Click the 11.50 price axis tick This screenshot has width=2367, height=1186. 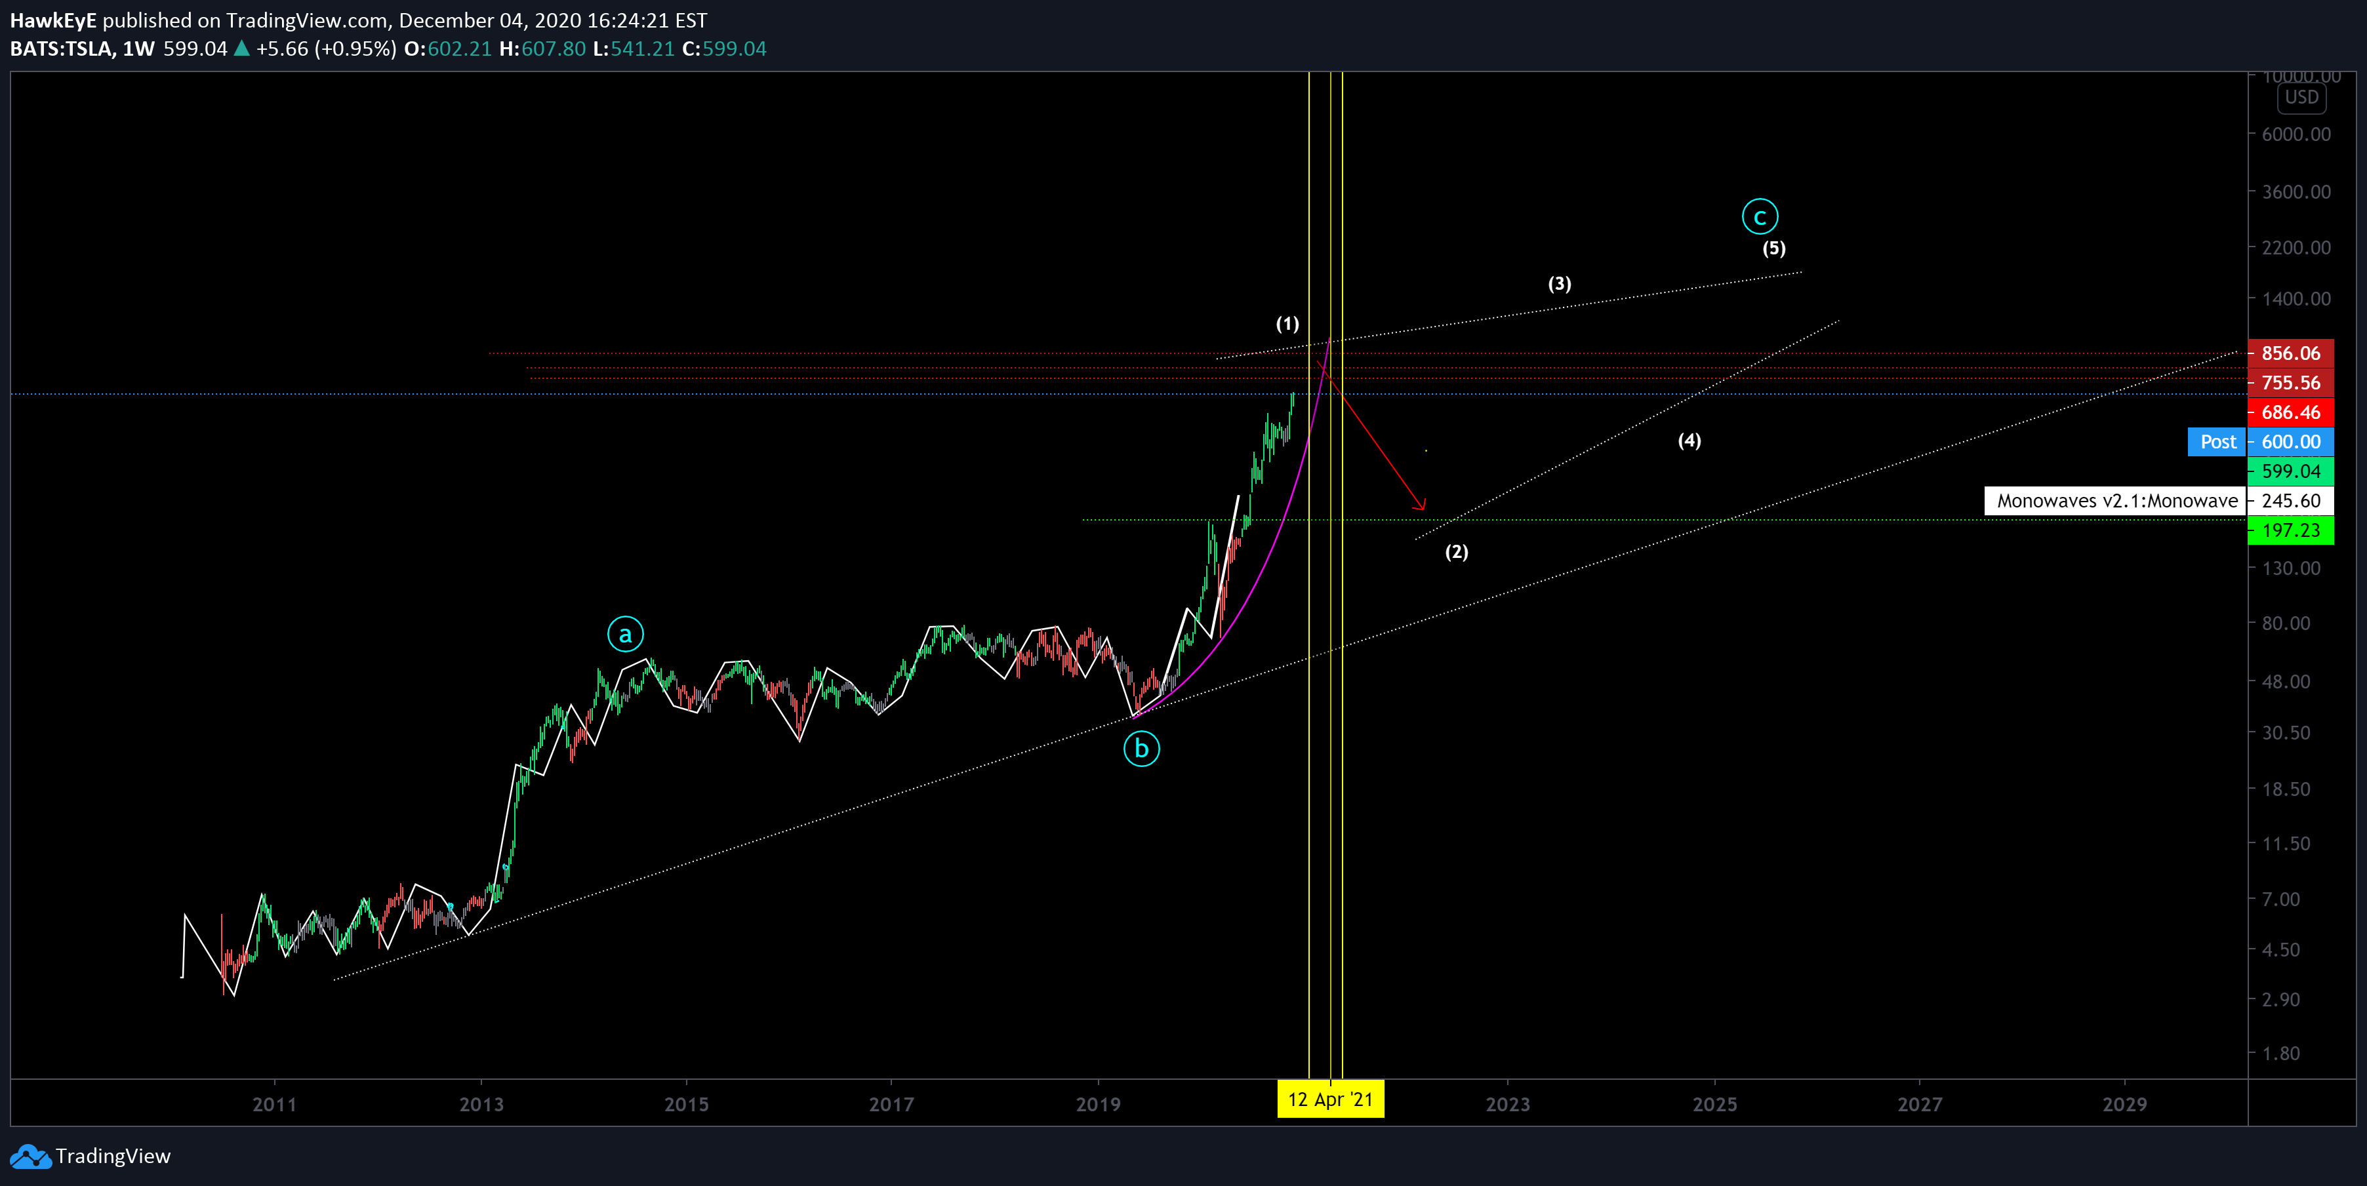(x=2286, y=843)
